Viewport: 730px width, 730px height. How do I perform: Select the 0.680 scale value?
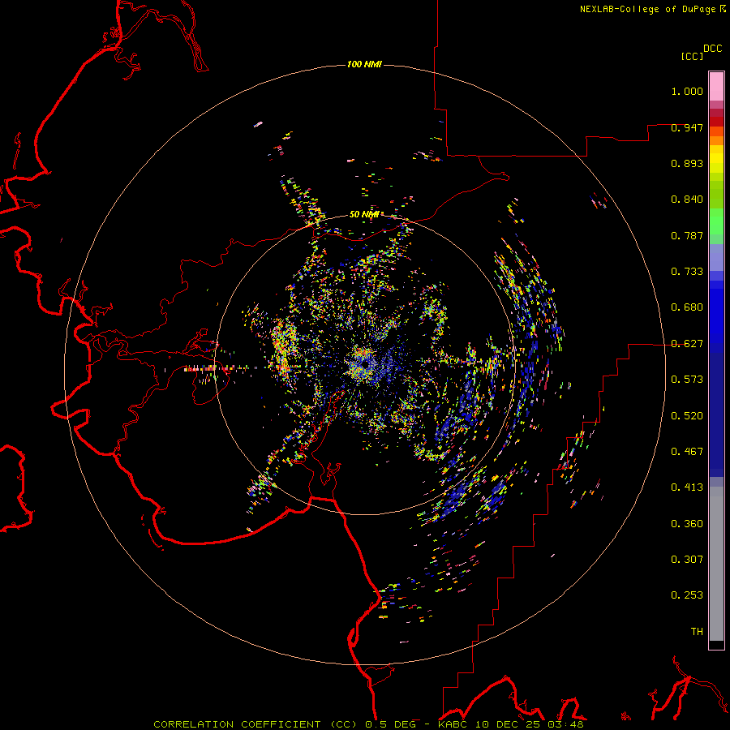click(x=687, y=307)
